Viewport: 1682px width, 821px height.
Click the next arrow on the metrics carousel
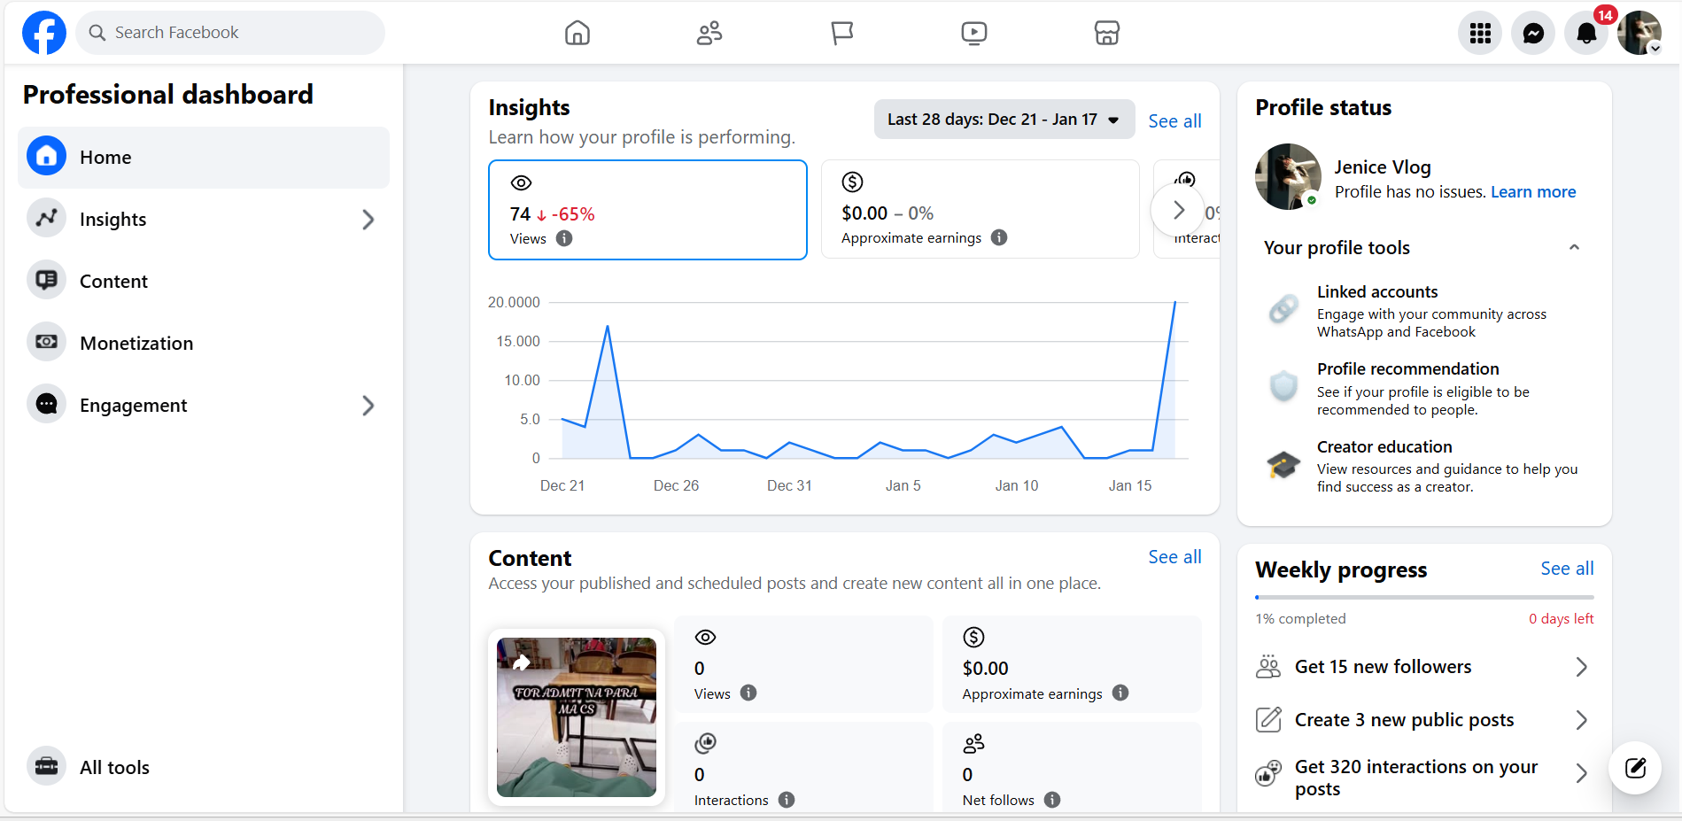click(x=1178, y=210)
